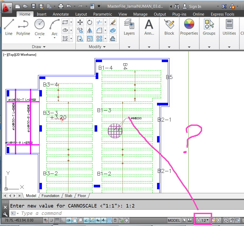
Task: Click the MODEL button in status bar
Action: pos(174,220)
